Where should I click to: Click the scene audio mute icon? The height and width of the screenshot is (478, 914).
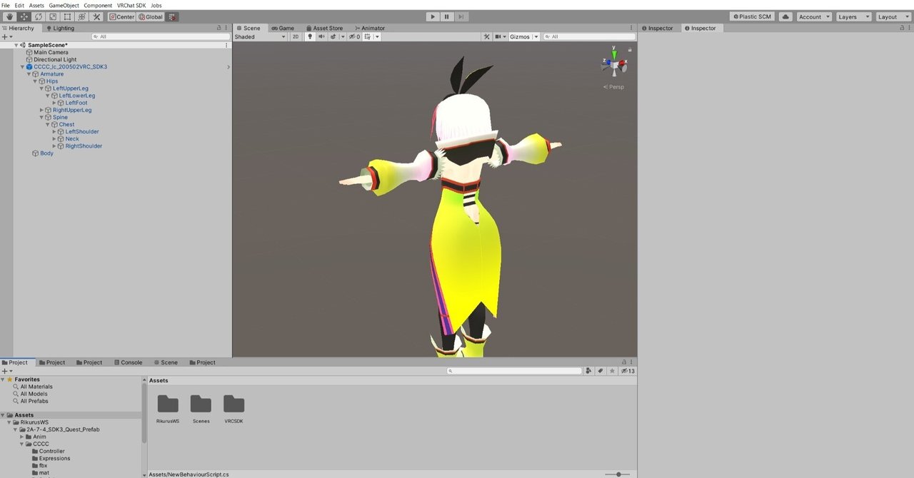click(321, 36)
